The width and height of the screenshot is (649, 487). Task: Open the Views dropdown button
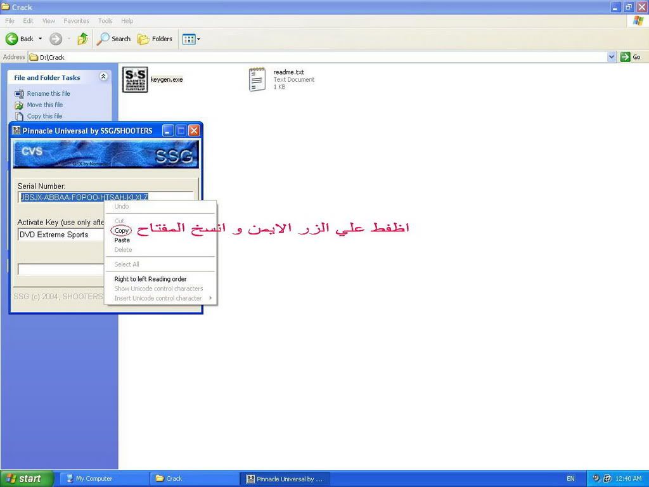pos(191,39)
